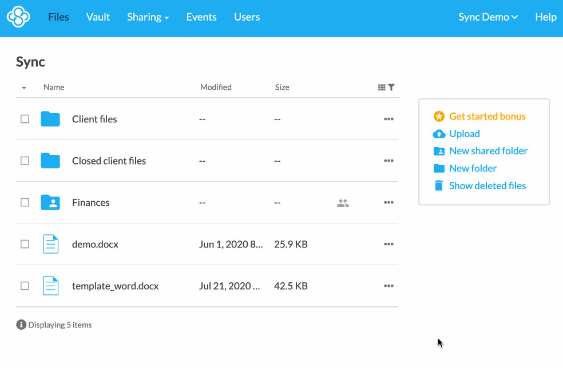The width and height of the screenshot is (563, 368).
Task: Click the Get started bonus link
Action: [487, 116]
